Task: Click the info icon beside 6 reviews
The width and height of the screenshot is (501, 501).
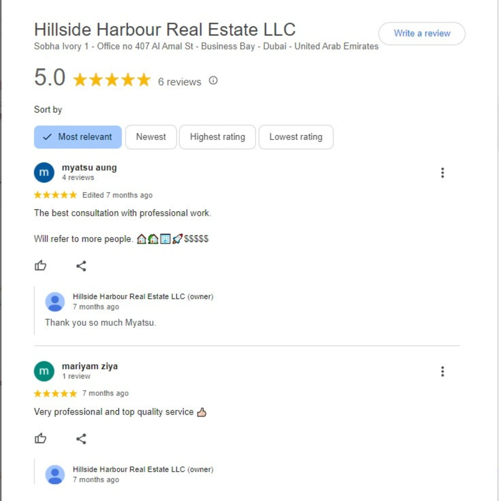Action: tap(213, 80)
